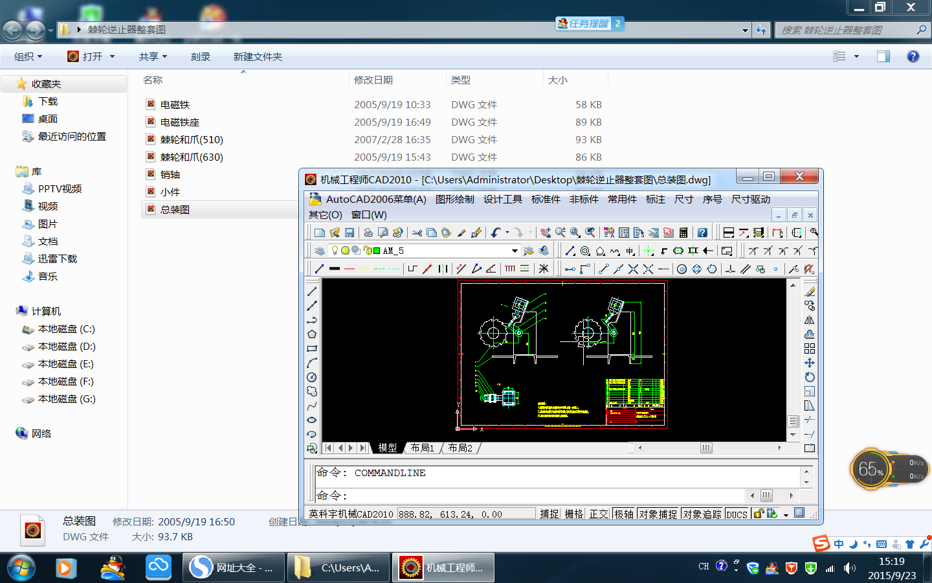Expand the AM_5 layer dropdown

pos(515,251)
